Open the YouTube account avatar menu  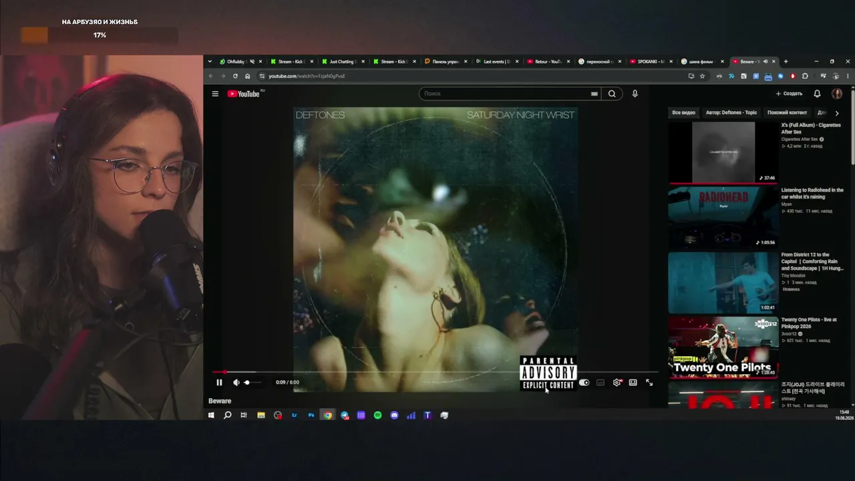click(x=836, y=94)
